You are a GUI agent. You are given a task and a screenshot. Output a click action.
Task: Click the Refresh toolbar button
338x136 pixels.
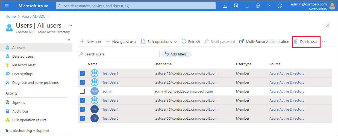pyautogui.click(x=190, y=42)
